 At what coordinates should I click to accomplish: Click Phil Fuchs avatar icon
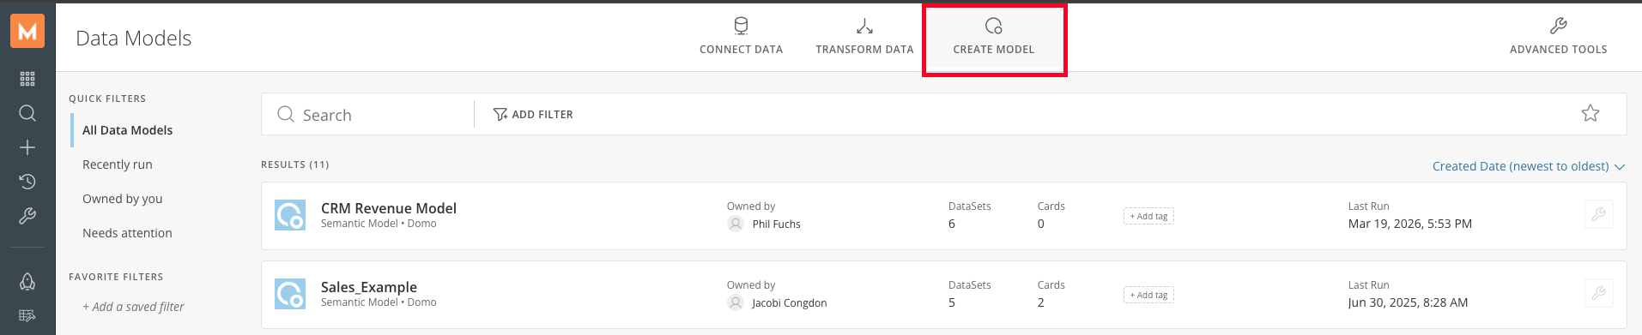point(736,224)
